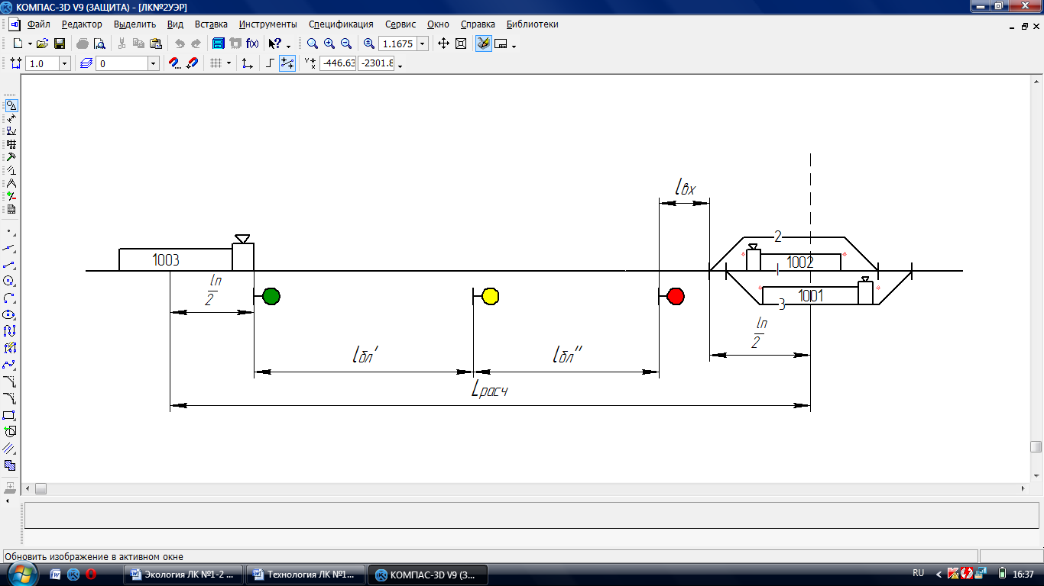
Task: Launch Opera from quick launch bar
Action: (91, 574)
